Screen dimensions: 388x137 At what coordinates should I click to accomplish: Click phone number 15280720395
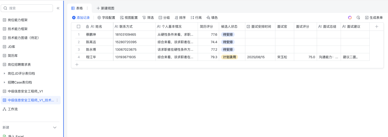coord(134,42)
